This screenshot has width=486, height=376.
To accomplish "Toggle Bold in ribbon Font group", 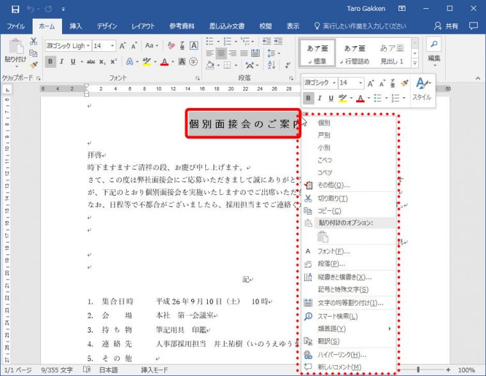I will (x=51, y=61).
